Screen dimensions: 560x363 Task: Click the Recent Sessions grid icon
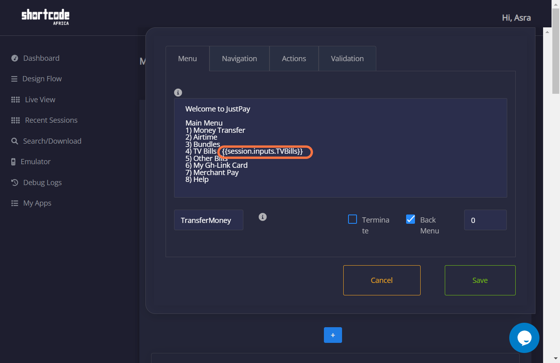(x=15, y=120)
